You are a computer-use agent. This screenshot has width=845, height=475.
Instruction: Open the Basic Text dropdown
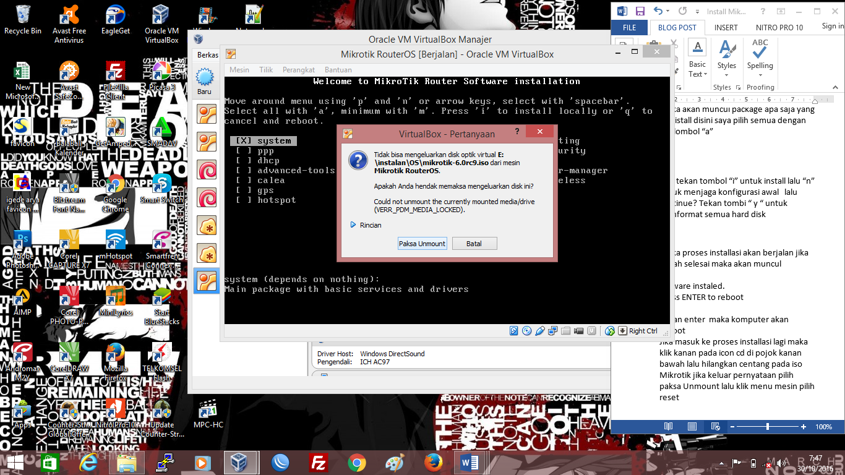coord(697,59)
